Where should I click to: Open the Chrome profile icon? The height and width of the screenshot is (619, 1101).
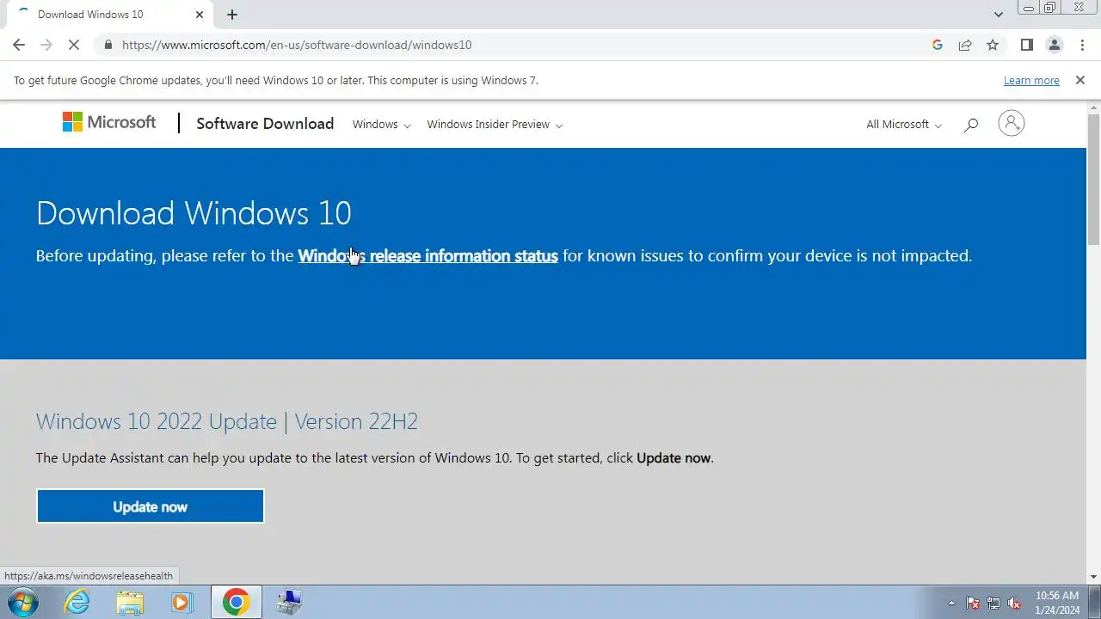point(1054,45)
